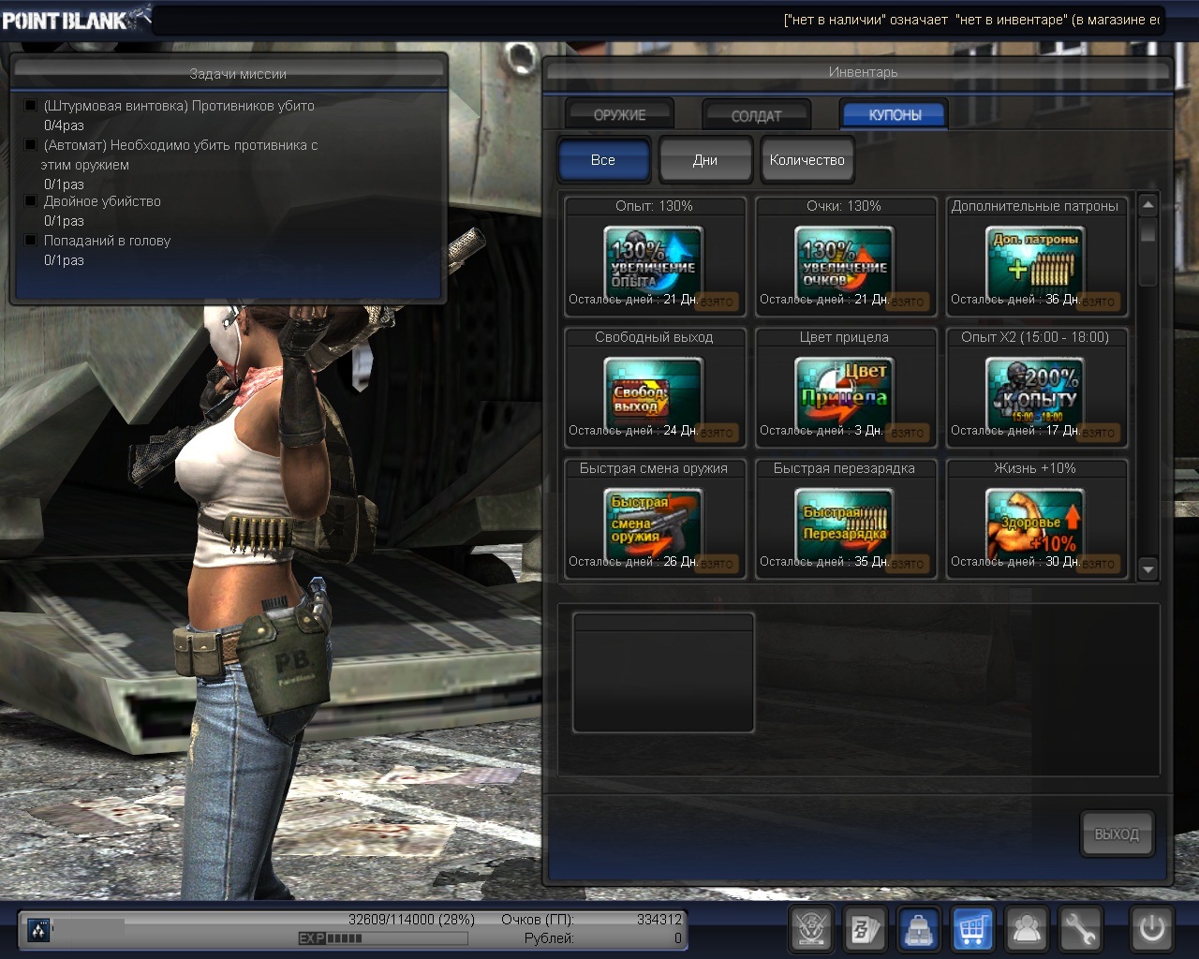Click the ВЫХОД button
The image size is (1199, 959).
pos(1117,834)
